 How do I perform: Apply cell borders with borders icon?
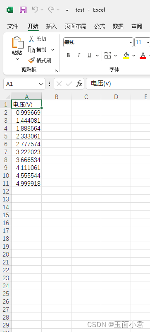point(107,56)
